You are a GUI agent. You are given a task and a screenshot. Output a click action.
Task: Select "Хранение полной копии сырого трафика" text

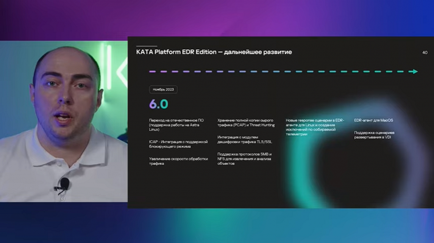tap(246, 122)
